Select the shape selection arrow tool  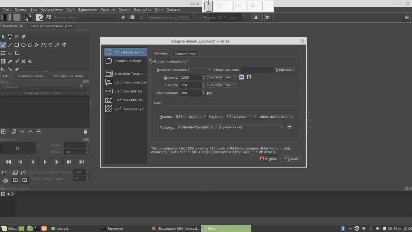[x=3, y=37]
